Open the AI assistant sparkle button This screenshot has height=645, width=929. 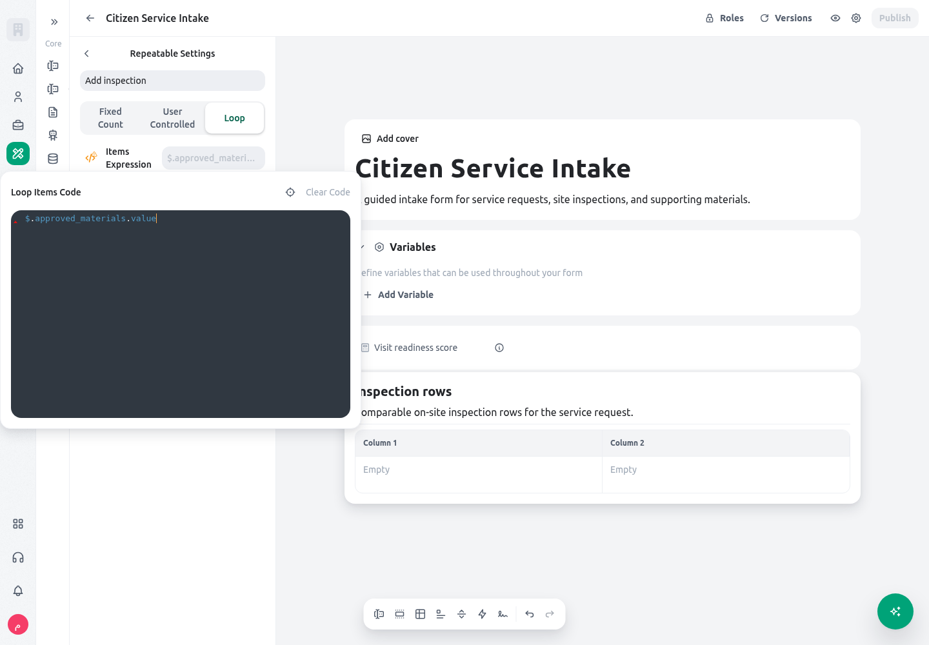coord(895,611)
